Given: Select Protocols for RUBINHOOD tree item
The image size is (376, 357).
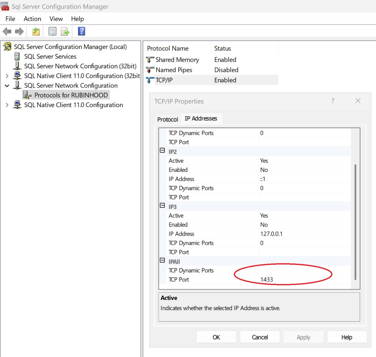Looking at the screenshot, I should pos(71,95).
